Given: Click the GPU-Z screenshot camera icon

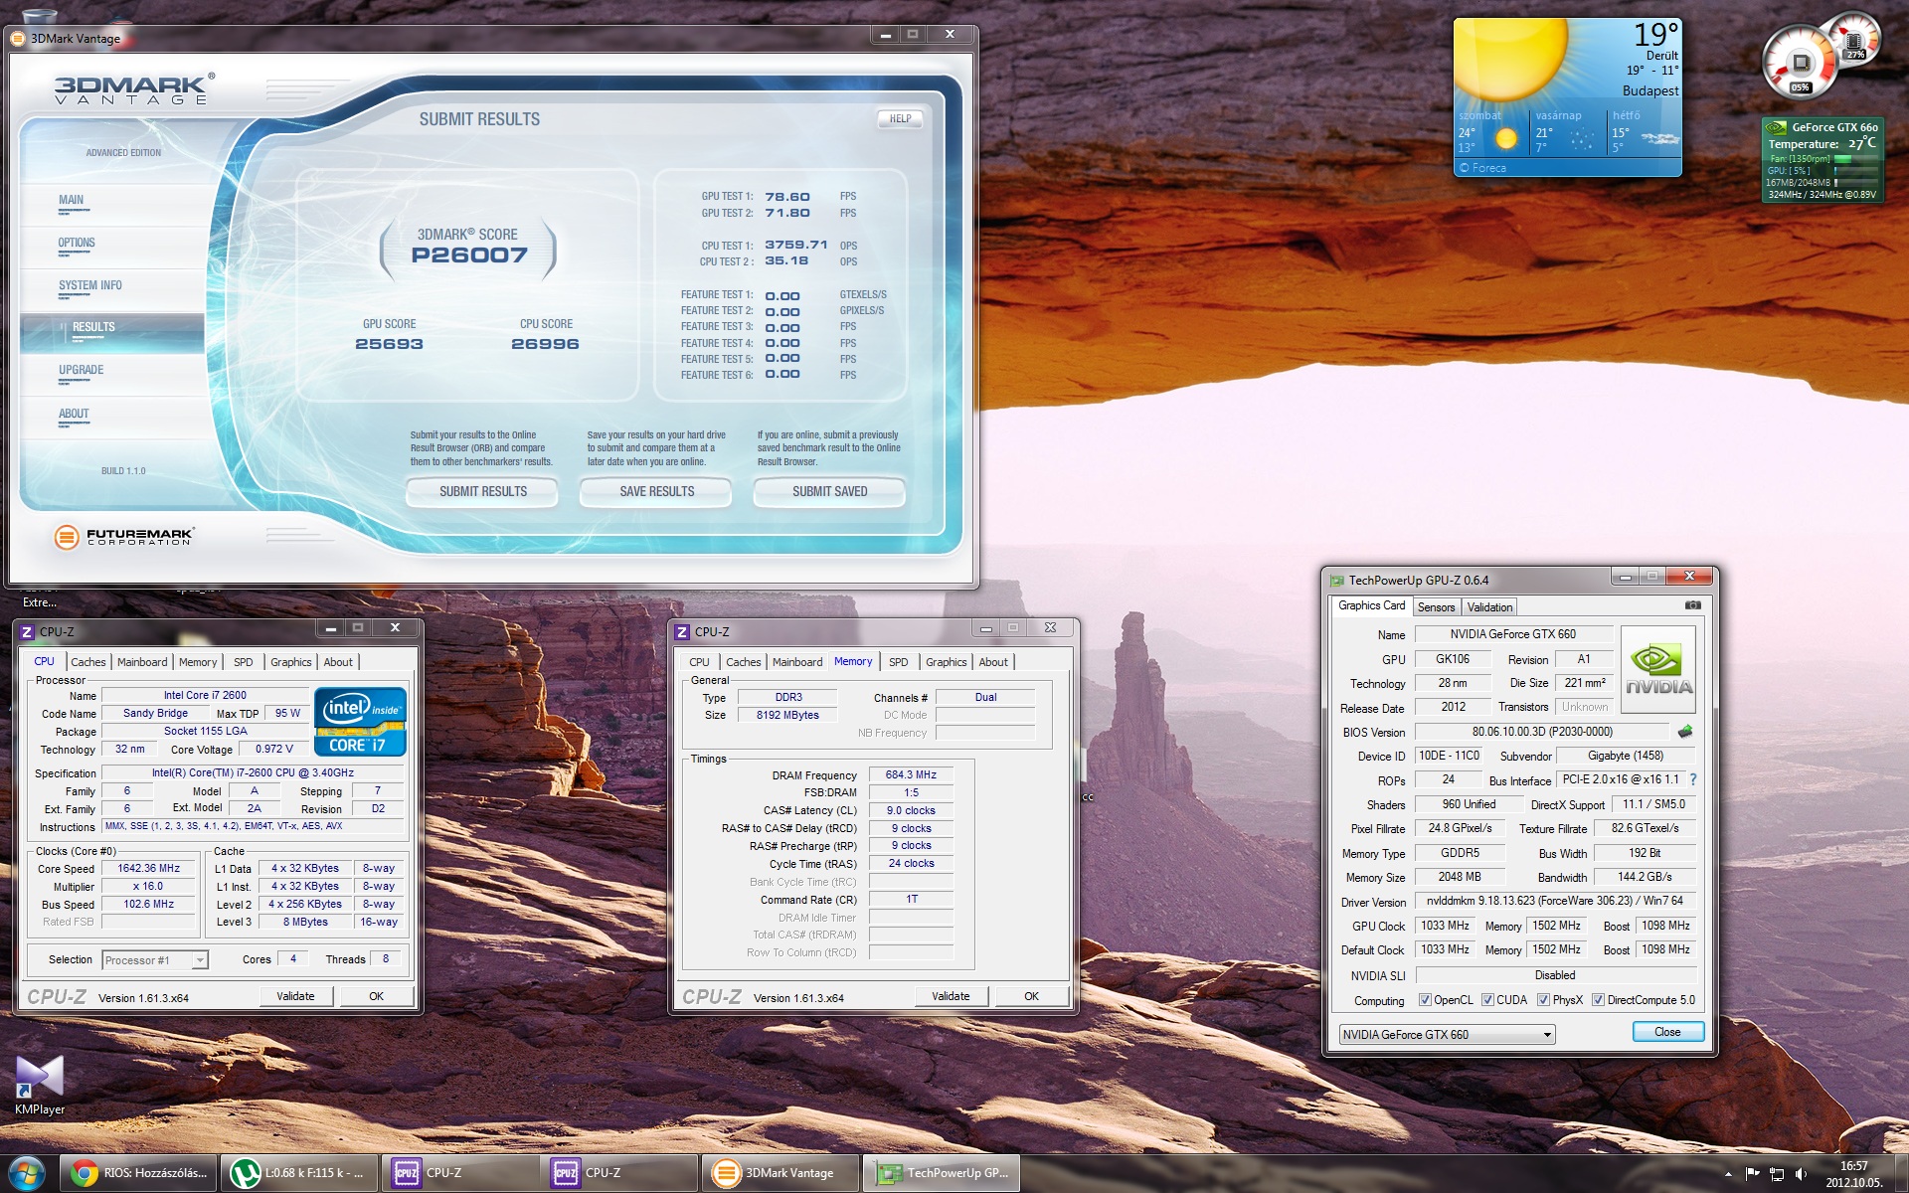Looking at the screenshot, I should [1692, 605].
